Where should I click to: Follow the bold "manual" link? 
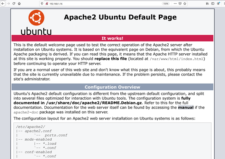pyautogui.click(x=186, y=107)
